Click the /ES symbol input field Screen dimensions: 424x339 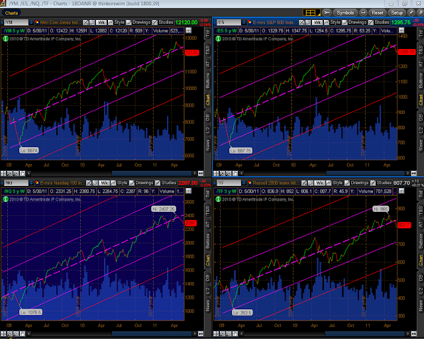[229, 22]
